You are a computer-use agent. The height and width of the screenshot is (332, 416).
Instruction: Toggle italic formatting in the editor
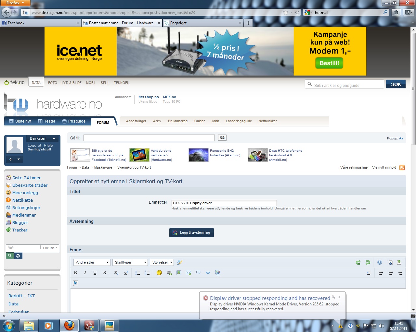click(x=85, y=273)
